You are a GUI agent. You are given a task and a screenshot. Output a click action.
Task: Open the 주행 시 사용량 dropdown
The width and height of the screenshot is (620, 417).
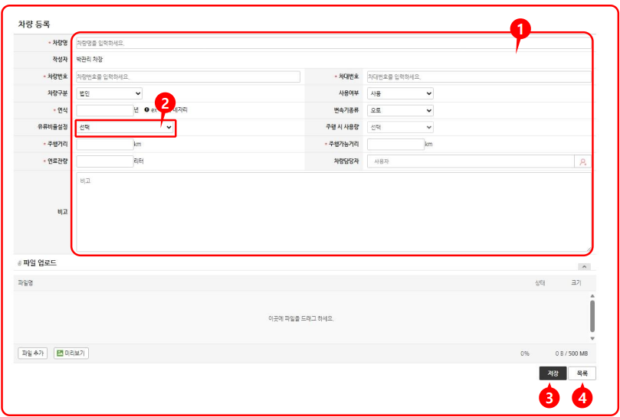(400, 127)
